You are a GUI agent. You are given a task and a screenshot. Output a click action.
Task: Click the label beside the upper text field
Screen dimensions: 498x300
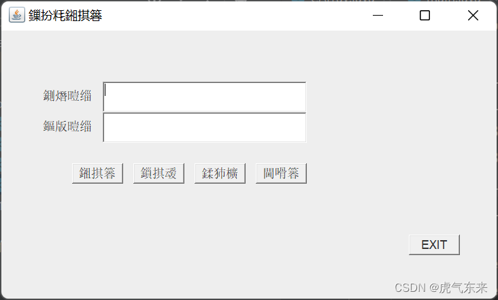67,96
